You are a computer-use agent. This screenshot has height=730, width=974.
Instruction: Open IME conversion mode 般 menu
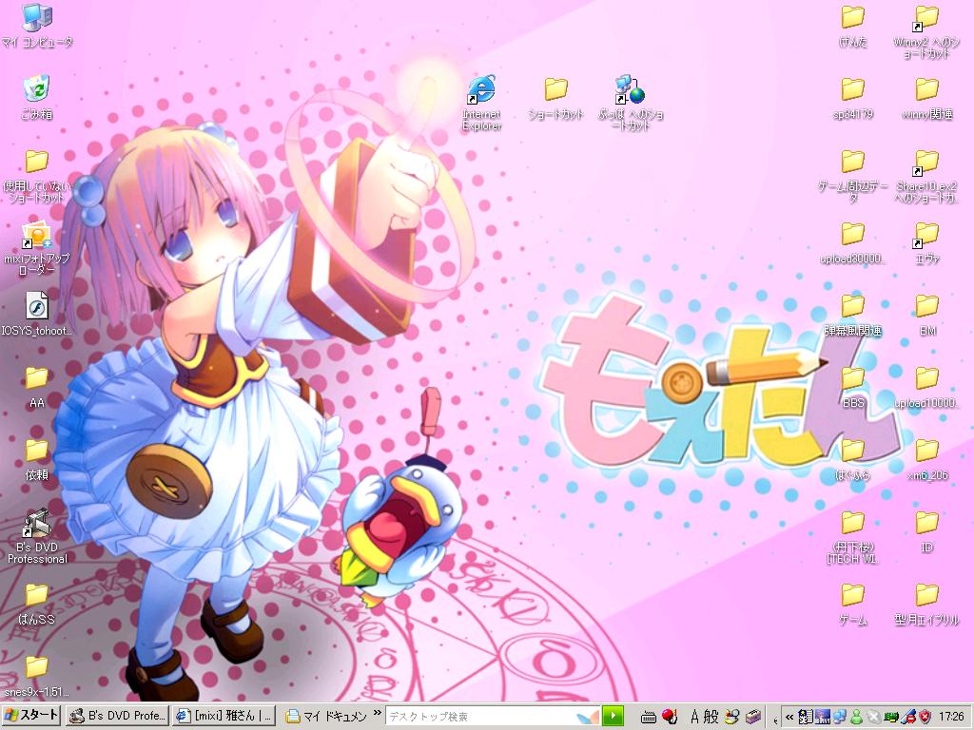[711, 717]
